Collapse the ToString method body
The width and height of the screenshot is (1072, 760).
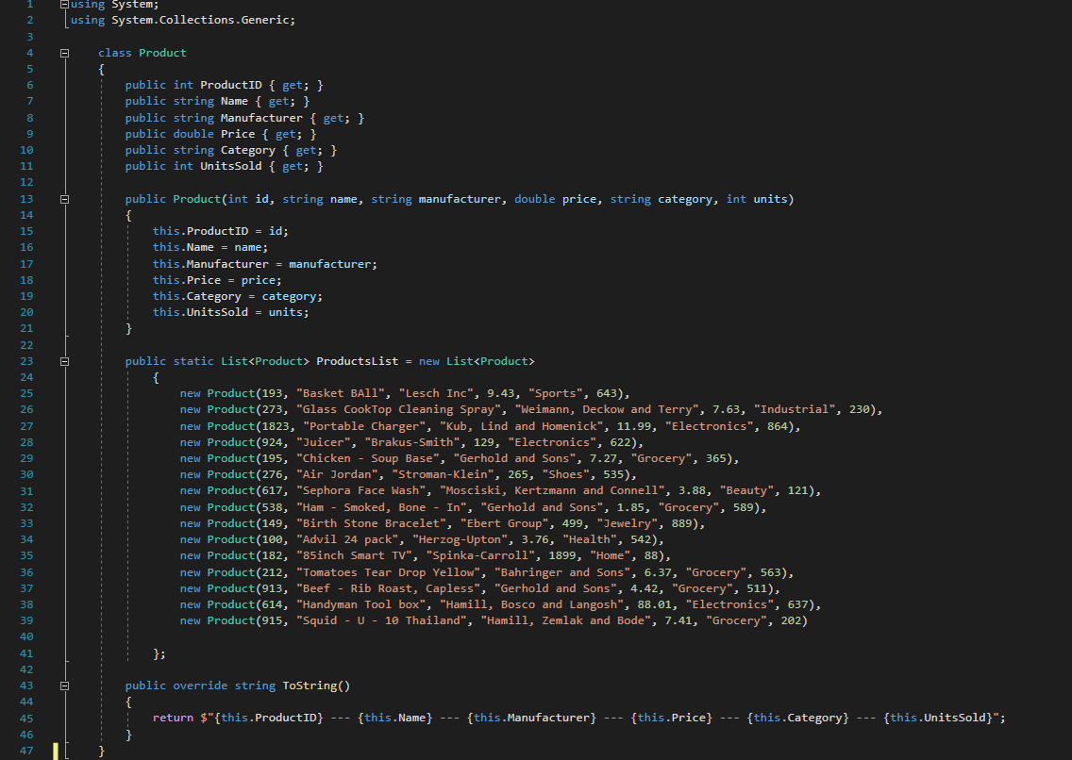pos(63,685)
